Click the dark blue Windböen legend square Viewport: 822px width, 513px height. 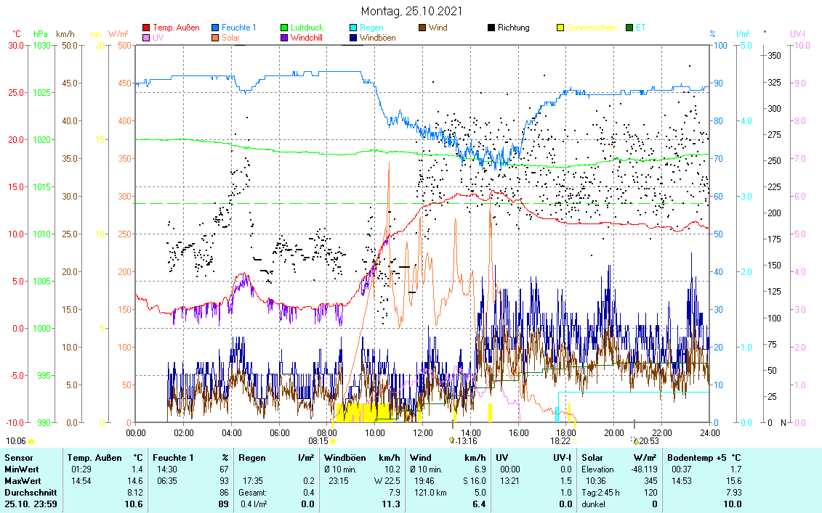coord(353,38)
